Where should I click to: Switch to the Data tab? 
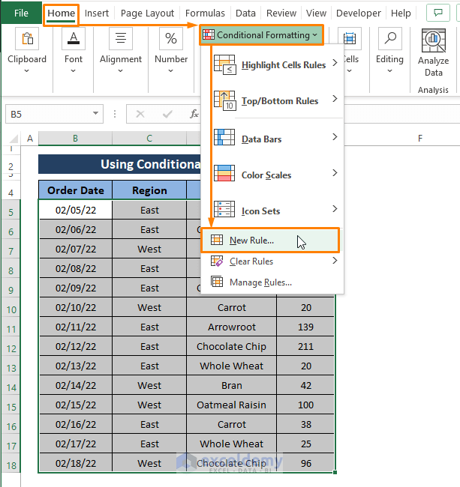[x=245, y=13]
